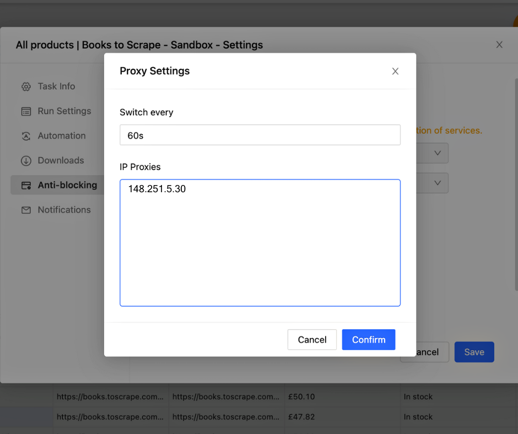Click inside the Switch every field
Image resolution: width=518 pixels, height=434 pixels.
pyautogui.click(x=260, y=135)
